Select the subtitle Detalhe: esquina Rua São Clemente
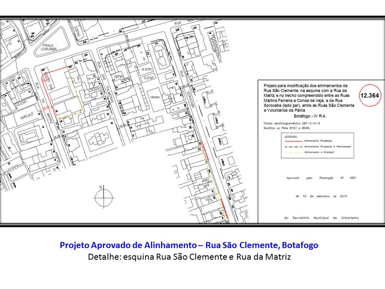Viewport: 385px width, 289px height. click(x=189, y=257)
